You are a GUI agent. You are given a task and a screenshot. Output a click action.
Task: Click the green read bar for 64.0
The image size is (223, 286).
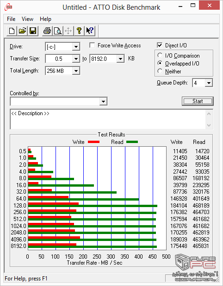click(x=84, y=199)
